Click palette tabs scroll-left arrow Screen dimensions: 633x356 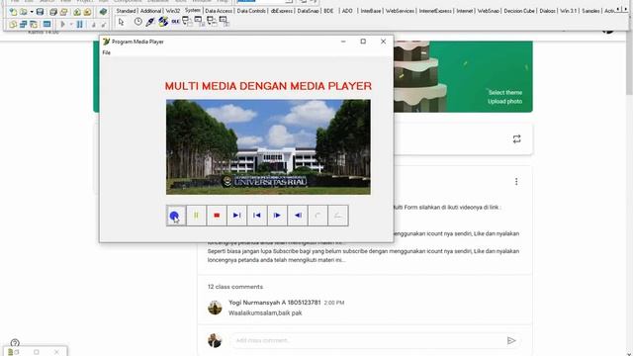(618, 10)
